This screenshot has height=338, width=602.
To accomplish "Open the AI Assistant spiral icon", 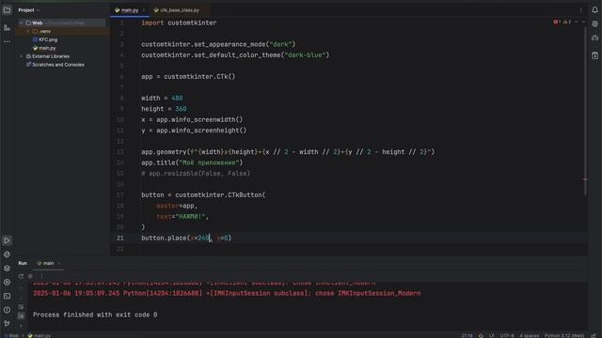I will coord(594,23).
